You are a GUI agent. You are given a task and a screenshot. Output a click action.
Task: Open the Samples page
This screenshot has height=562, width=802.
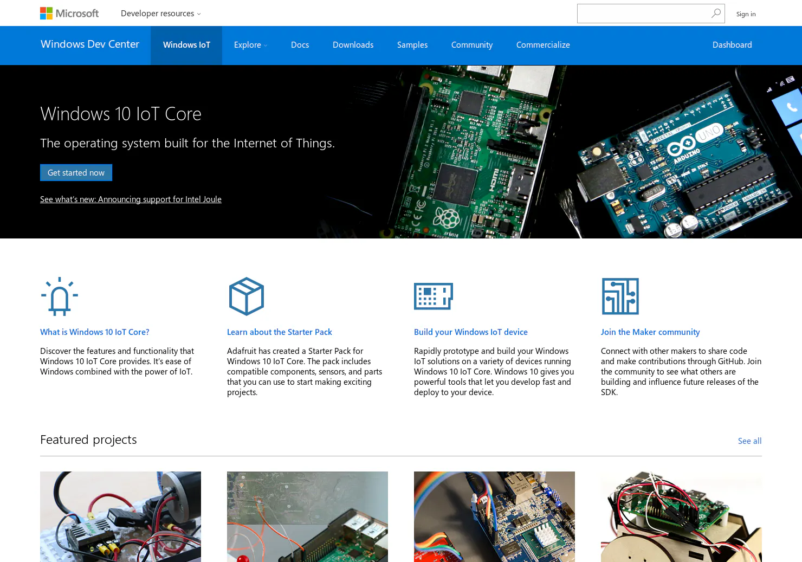[x=412, y=45]
